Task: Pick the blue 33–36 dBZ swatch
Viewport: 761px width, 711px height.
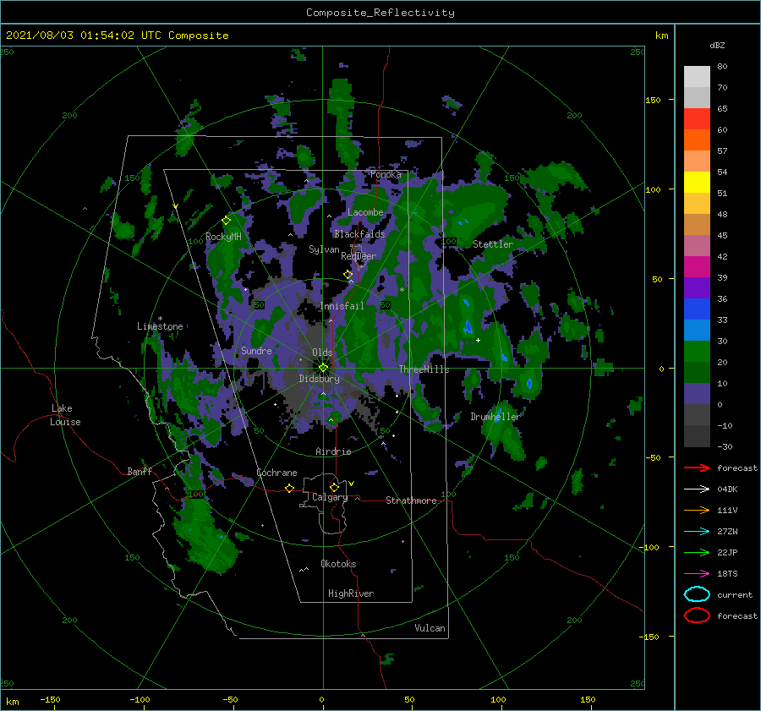Action: [697, 309]
